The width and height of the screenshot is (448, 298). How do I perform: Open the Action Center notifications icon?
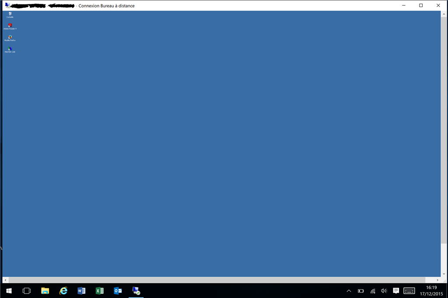coord(395,291)
